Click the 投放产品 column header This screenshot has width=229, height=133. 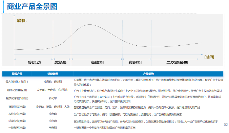pyautogui.click(x=17, y=74)
